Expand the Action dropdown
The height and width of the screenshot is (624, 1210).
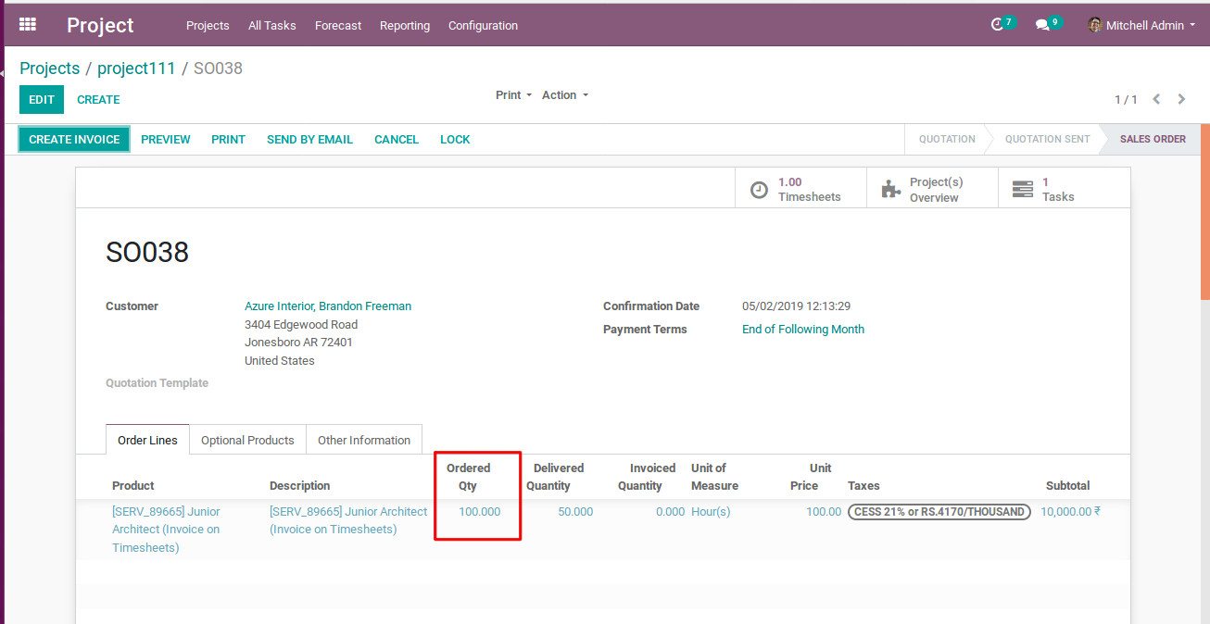(x=565, y=95)
